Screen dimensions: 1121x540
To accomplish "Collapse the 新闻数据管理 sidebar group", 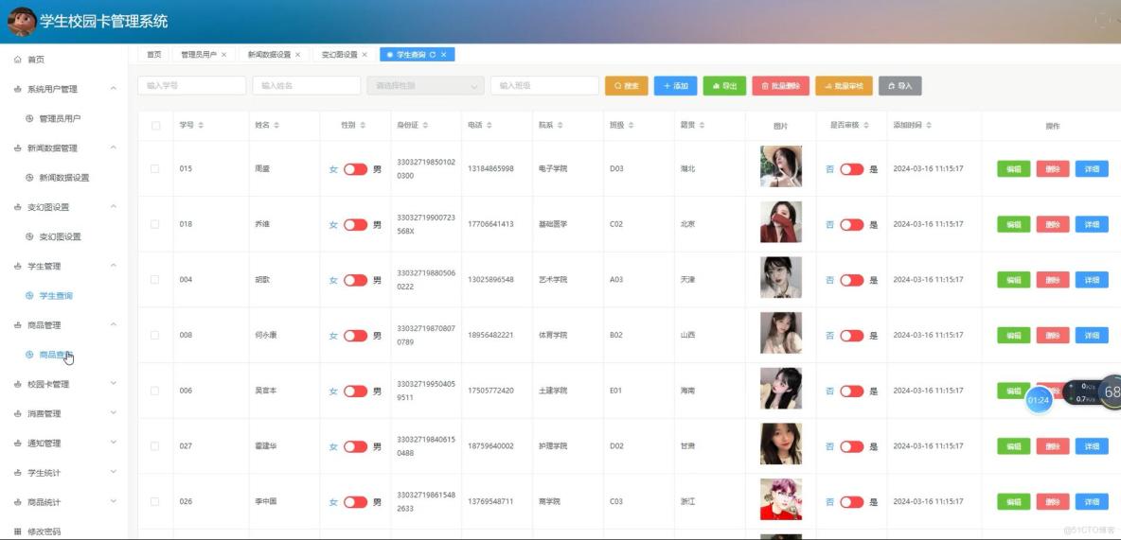I will click(113, 148).
